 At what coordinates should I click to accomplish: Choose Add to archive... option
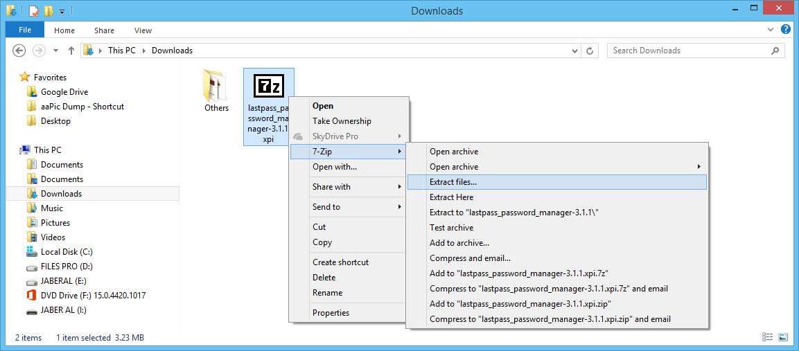[x=557, y=243]
